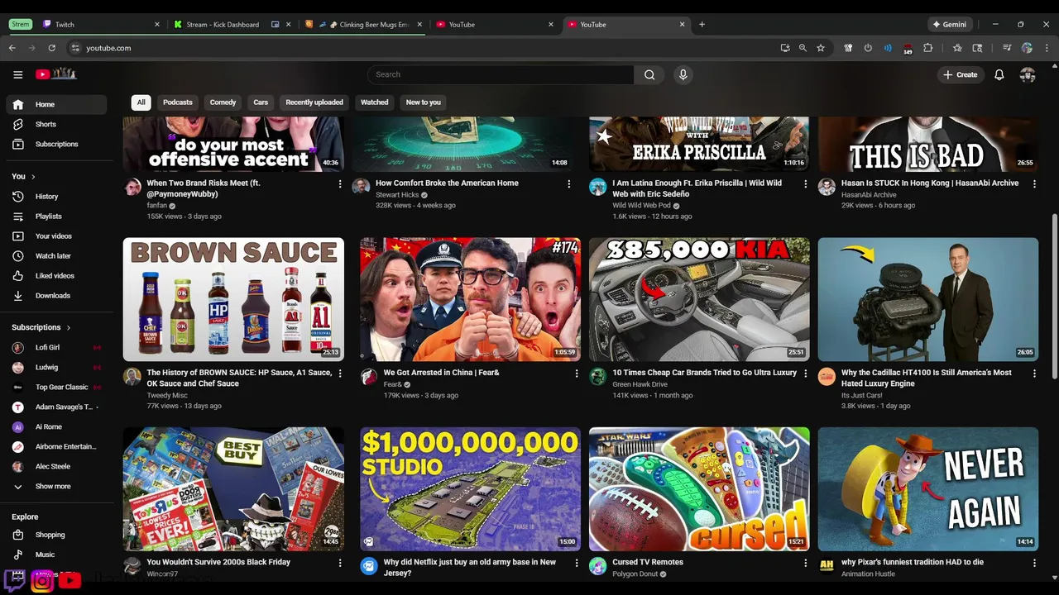This screenshot has height=595, width=1059.
Task: Expand Show more subscriptions
Action: (x=57, y=487)
